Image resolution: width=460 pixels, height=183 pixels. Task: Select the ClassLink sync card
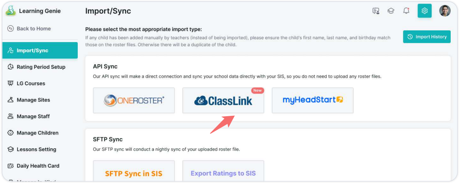click(x=223, y=100)
